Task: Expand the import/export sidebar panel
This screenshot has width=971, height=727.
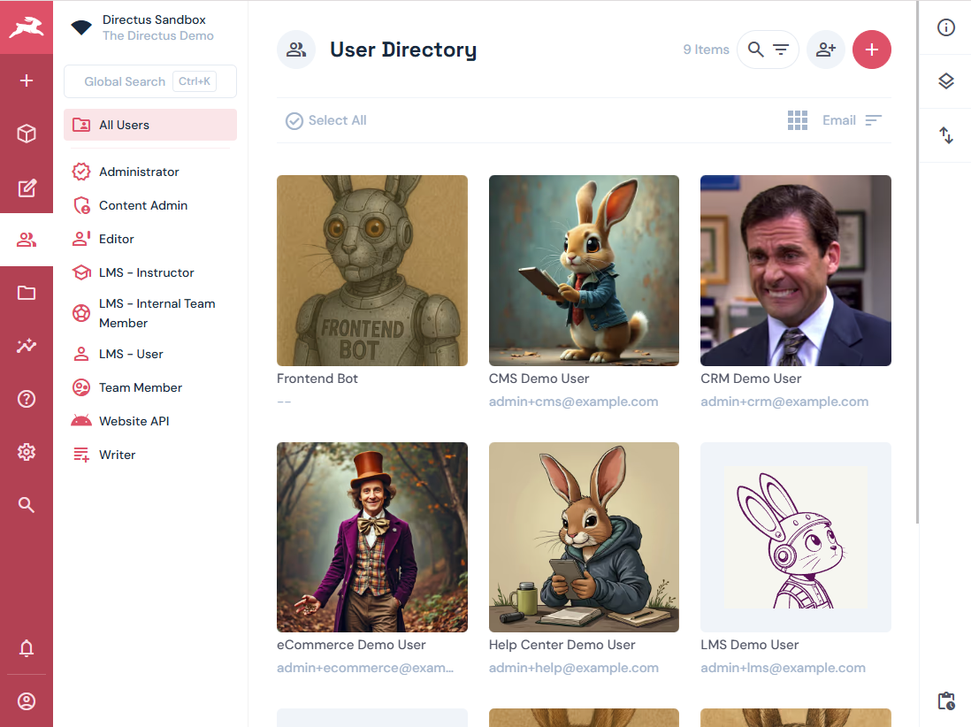Action: coord(945,135)
